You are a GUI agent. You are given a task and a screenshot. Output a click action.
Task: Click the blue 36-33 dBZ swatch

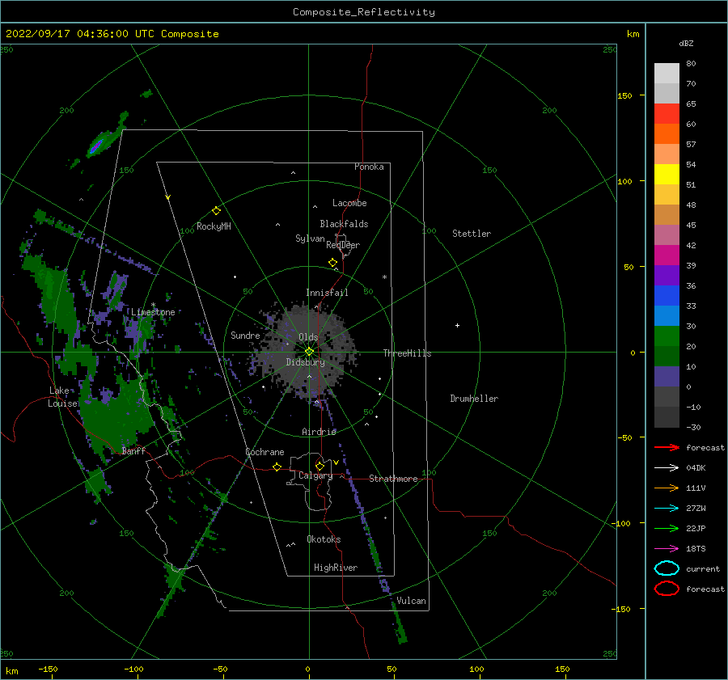667,296
